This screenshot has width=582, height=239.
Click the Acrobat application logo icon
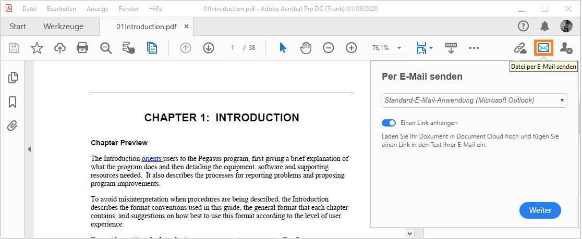tap(8, 8)
